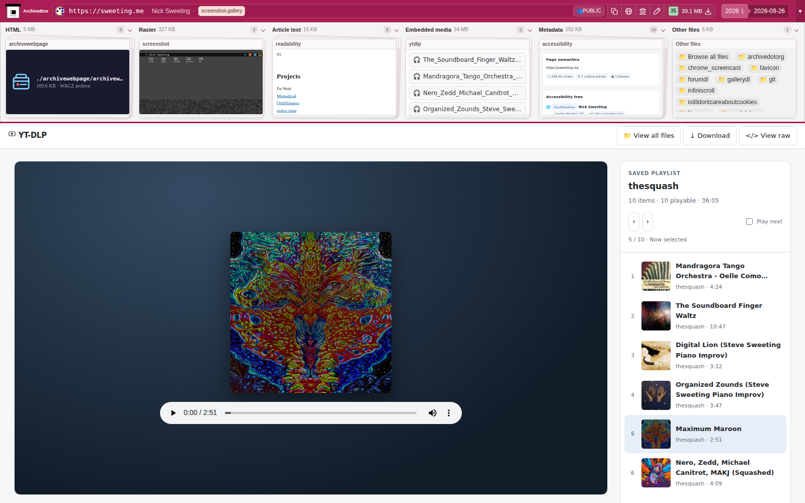
Task: Click the headphone icon of Mandragora_Tango_Orchestra file
Action: (x=417, y=76)
